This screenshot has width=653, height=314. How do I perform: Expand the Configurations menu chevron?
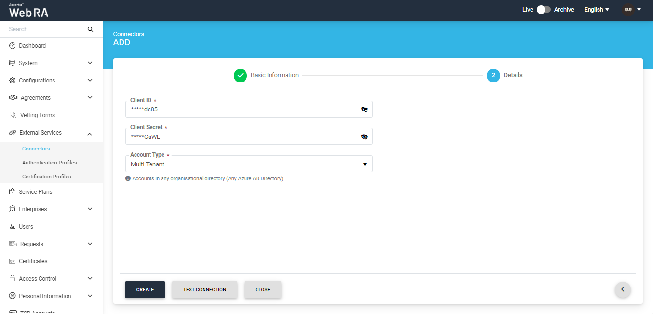coord(90,81)
